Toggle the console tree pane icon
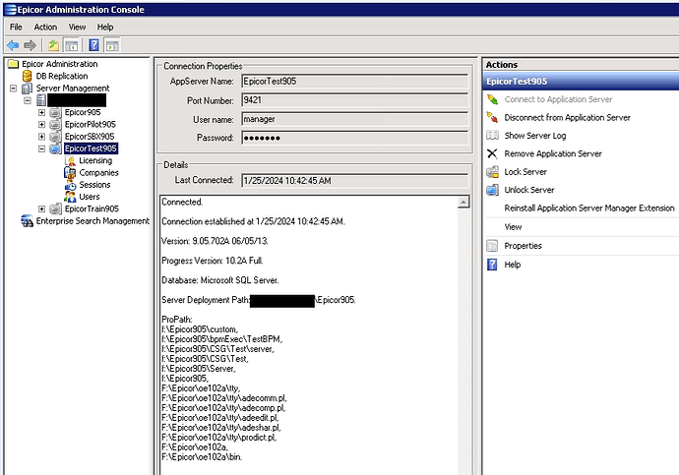679x475 pixels. 72,45
